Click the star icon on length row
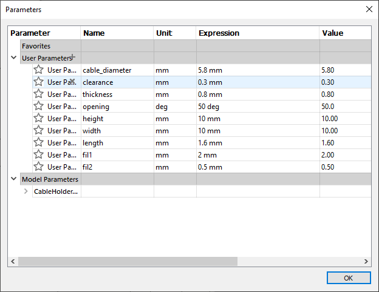379x292 pixels. (x=38, y=142)
